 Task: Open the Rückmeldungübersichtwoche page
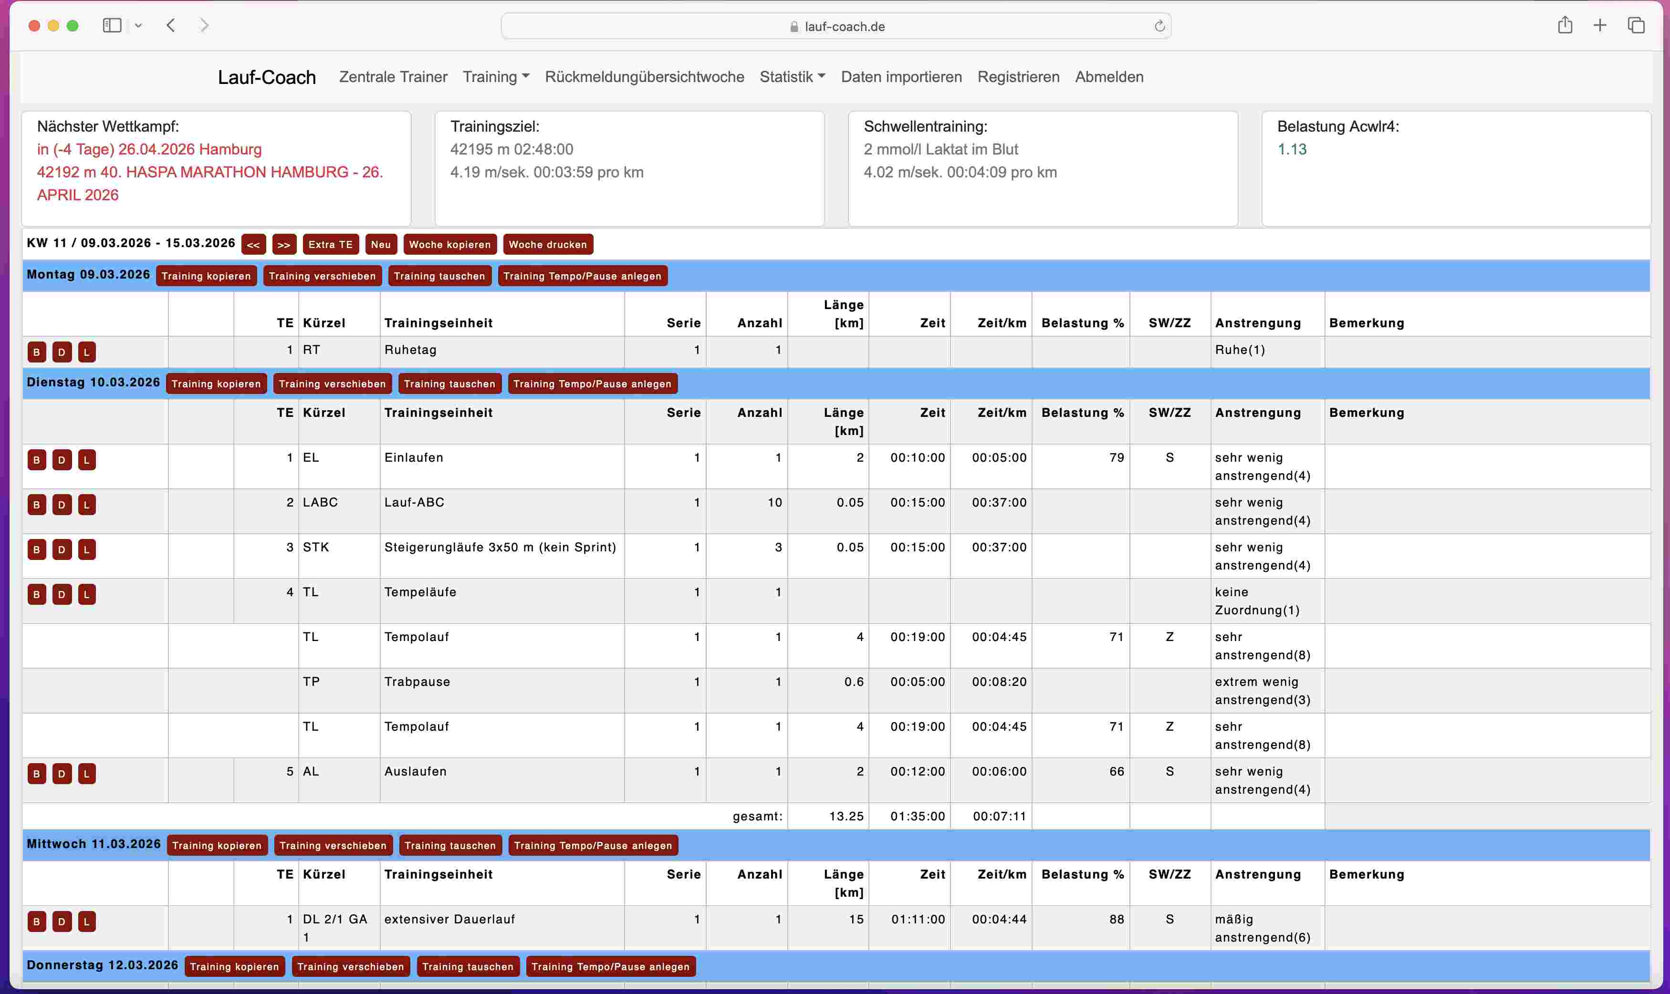click(644, 77)
